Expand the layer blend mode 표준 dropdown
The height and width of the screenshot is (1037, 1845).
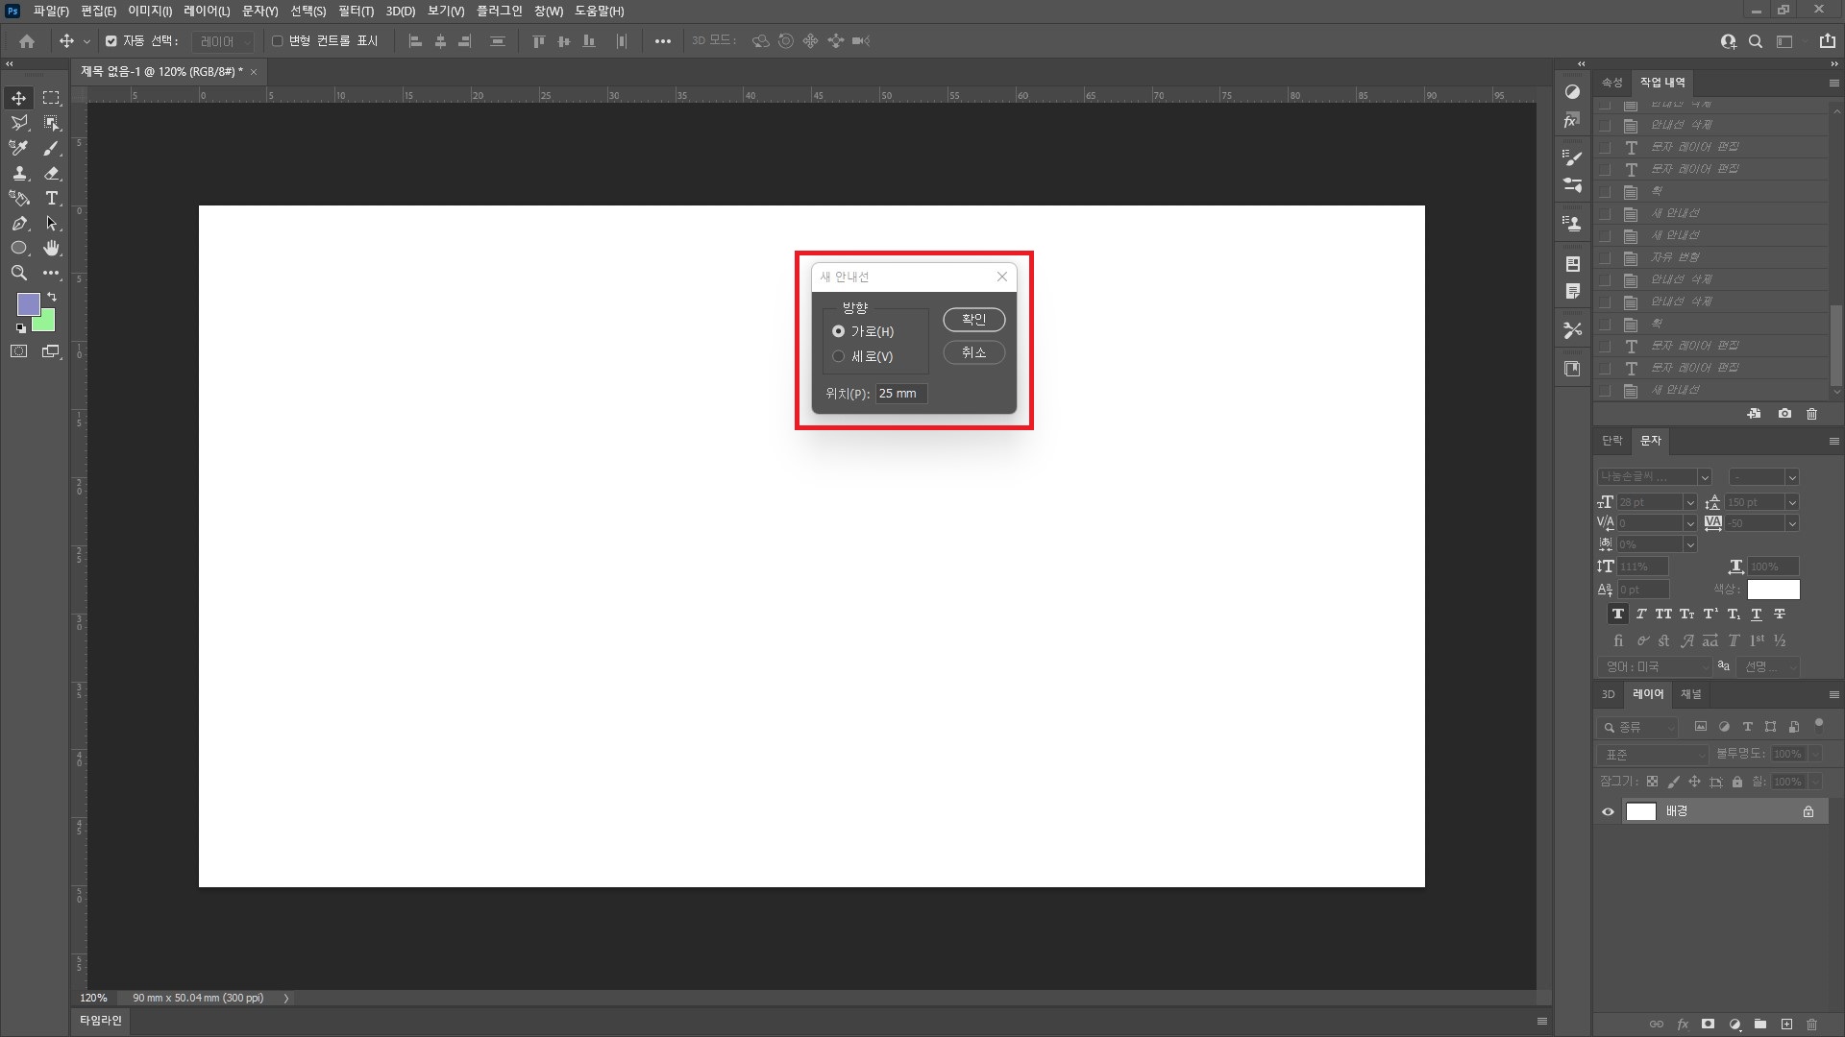[1653, 755]
